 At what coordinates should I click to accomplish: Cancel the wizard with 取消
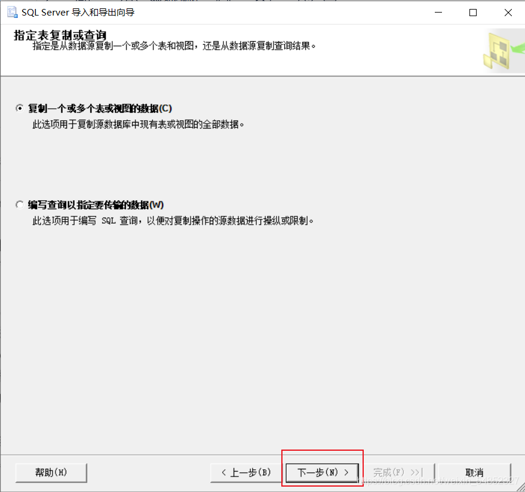coord(474,472)
